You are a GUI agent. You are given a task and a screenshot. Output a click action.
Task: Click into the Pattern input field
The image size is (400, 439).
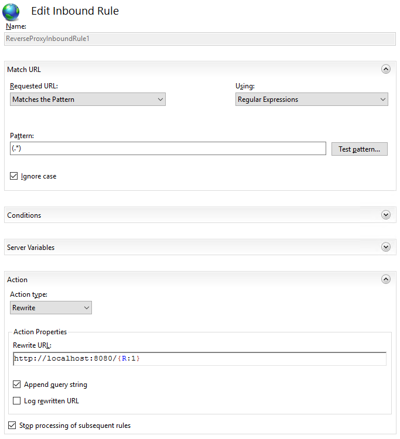point(168,149)
